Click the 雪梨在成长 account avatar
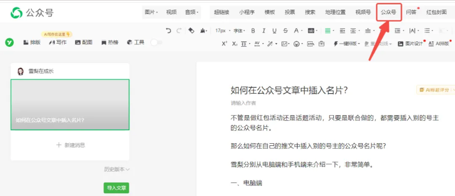The height and width of the screenshot is (196, 455). click(x=20, y=71)
